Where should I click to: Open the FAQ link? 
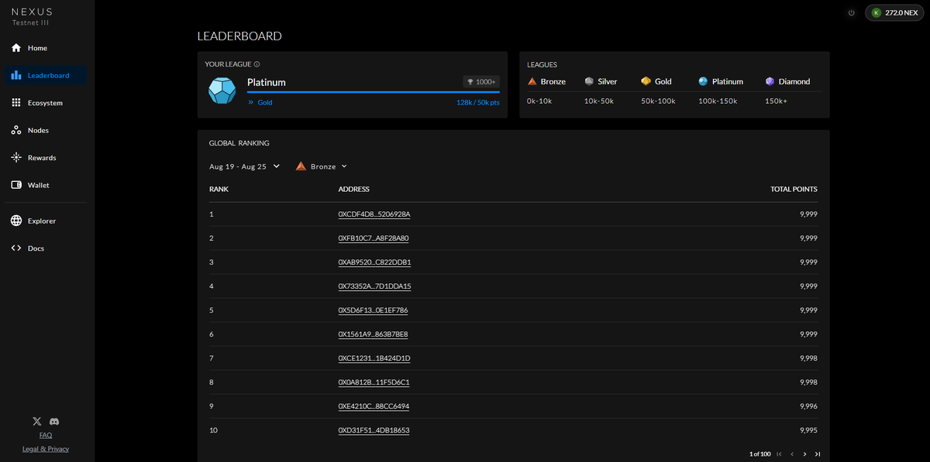click(x=46, y=435)
